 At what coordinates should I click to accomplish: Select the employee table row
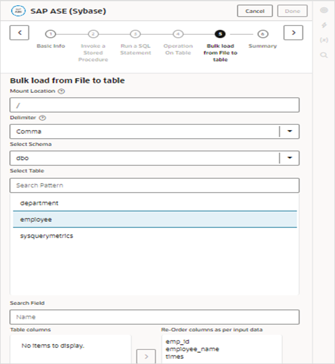click(155, 219)
